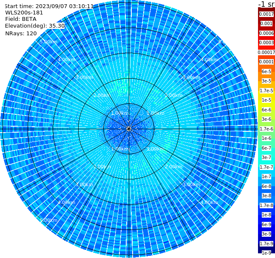The width and height of the screenshot is (275, 258).
Task: Click the WLS200s-181 instrument label
Action: coord(24,13)
